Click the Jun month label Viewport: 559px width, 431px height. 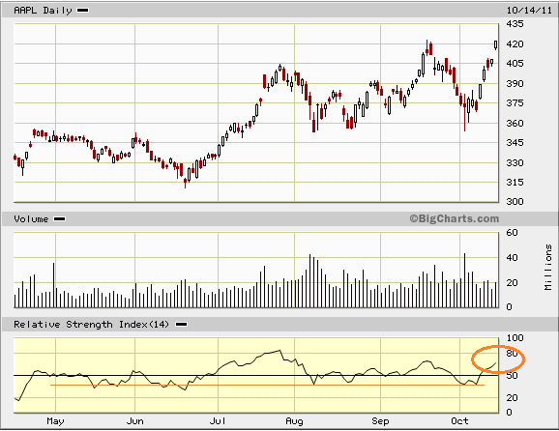(134, 421)
